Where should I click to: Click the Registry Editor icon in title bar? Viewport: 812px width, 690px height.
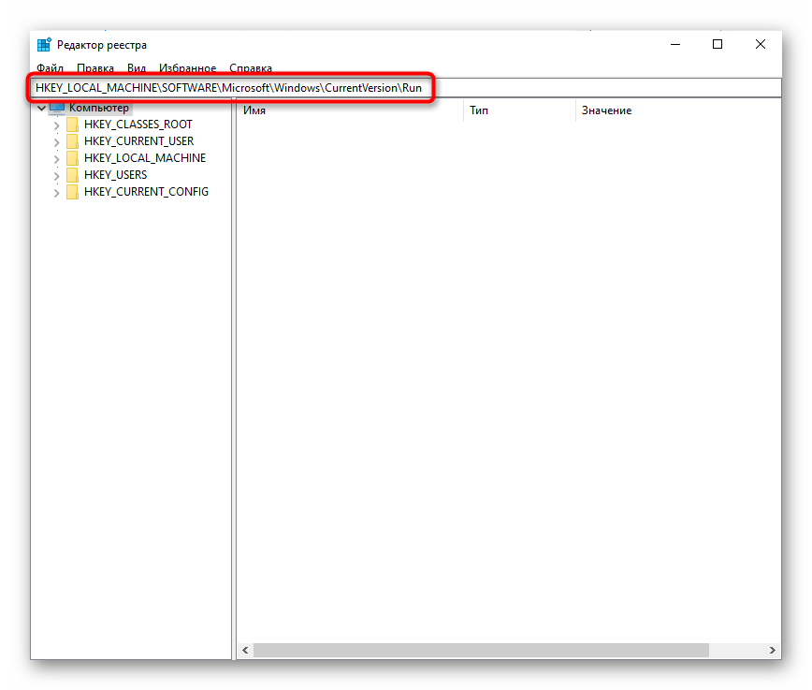click(x=44, y=45)
